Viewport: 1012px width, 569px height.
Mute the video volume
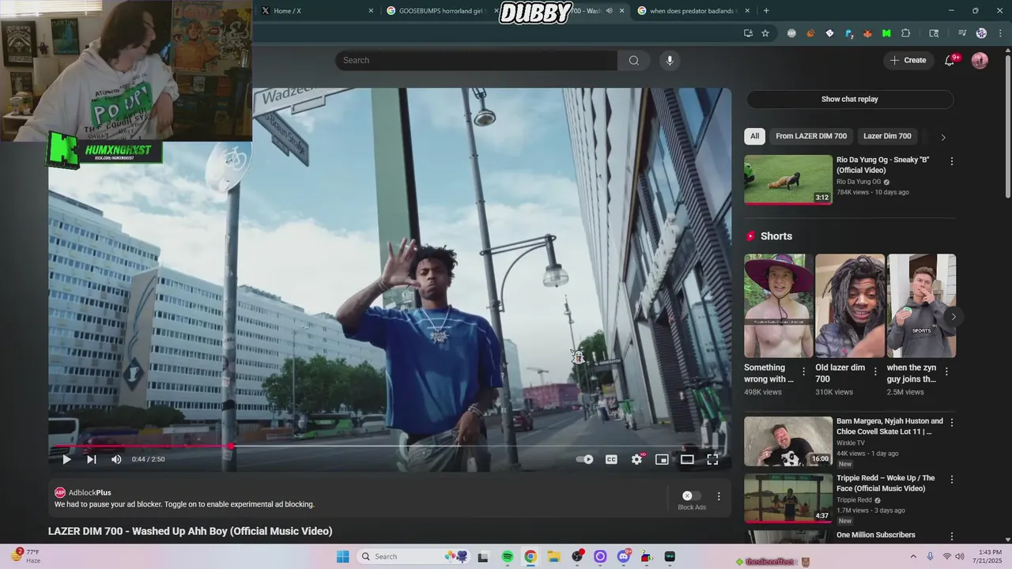click(x=116, y=459)
